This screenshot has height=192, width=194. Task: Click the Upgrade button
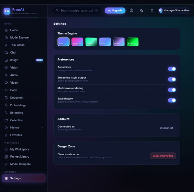[115, 10]
